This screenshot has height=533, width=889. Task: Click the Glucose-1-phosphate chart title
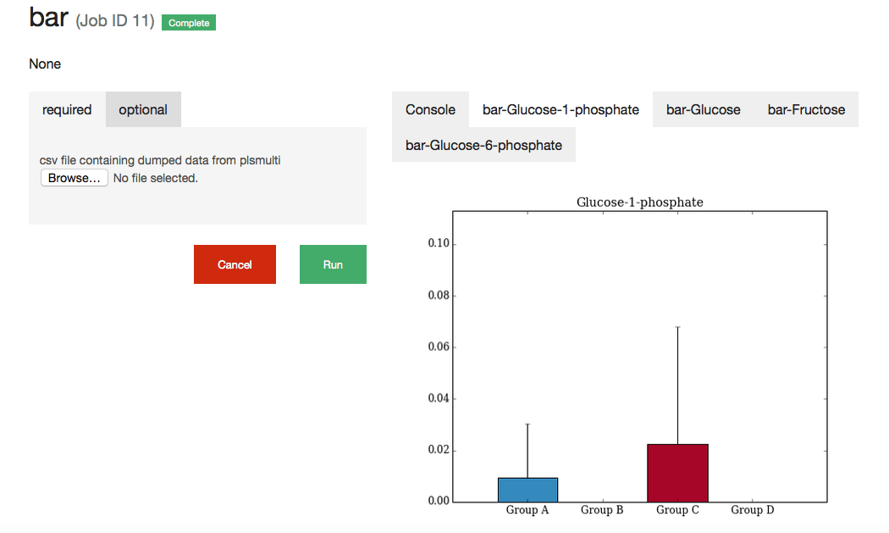tap(639, 203)
